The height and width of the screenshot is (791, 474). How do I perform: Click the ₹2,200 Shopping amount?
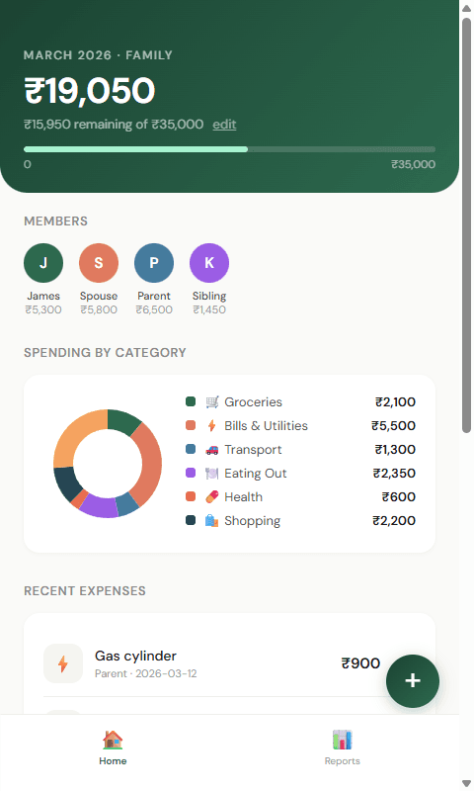(x=394, y=521)
